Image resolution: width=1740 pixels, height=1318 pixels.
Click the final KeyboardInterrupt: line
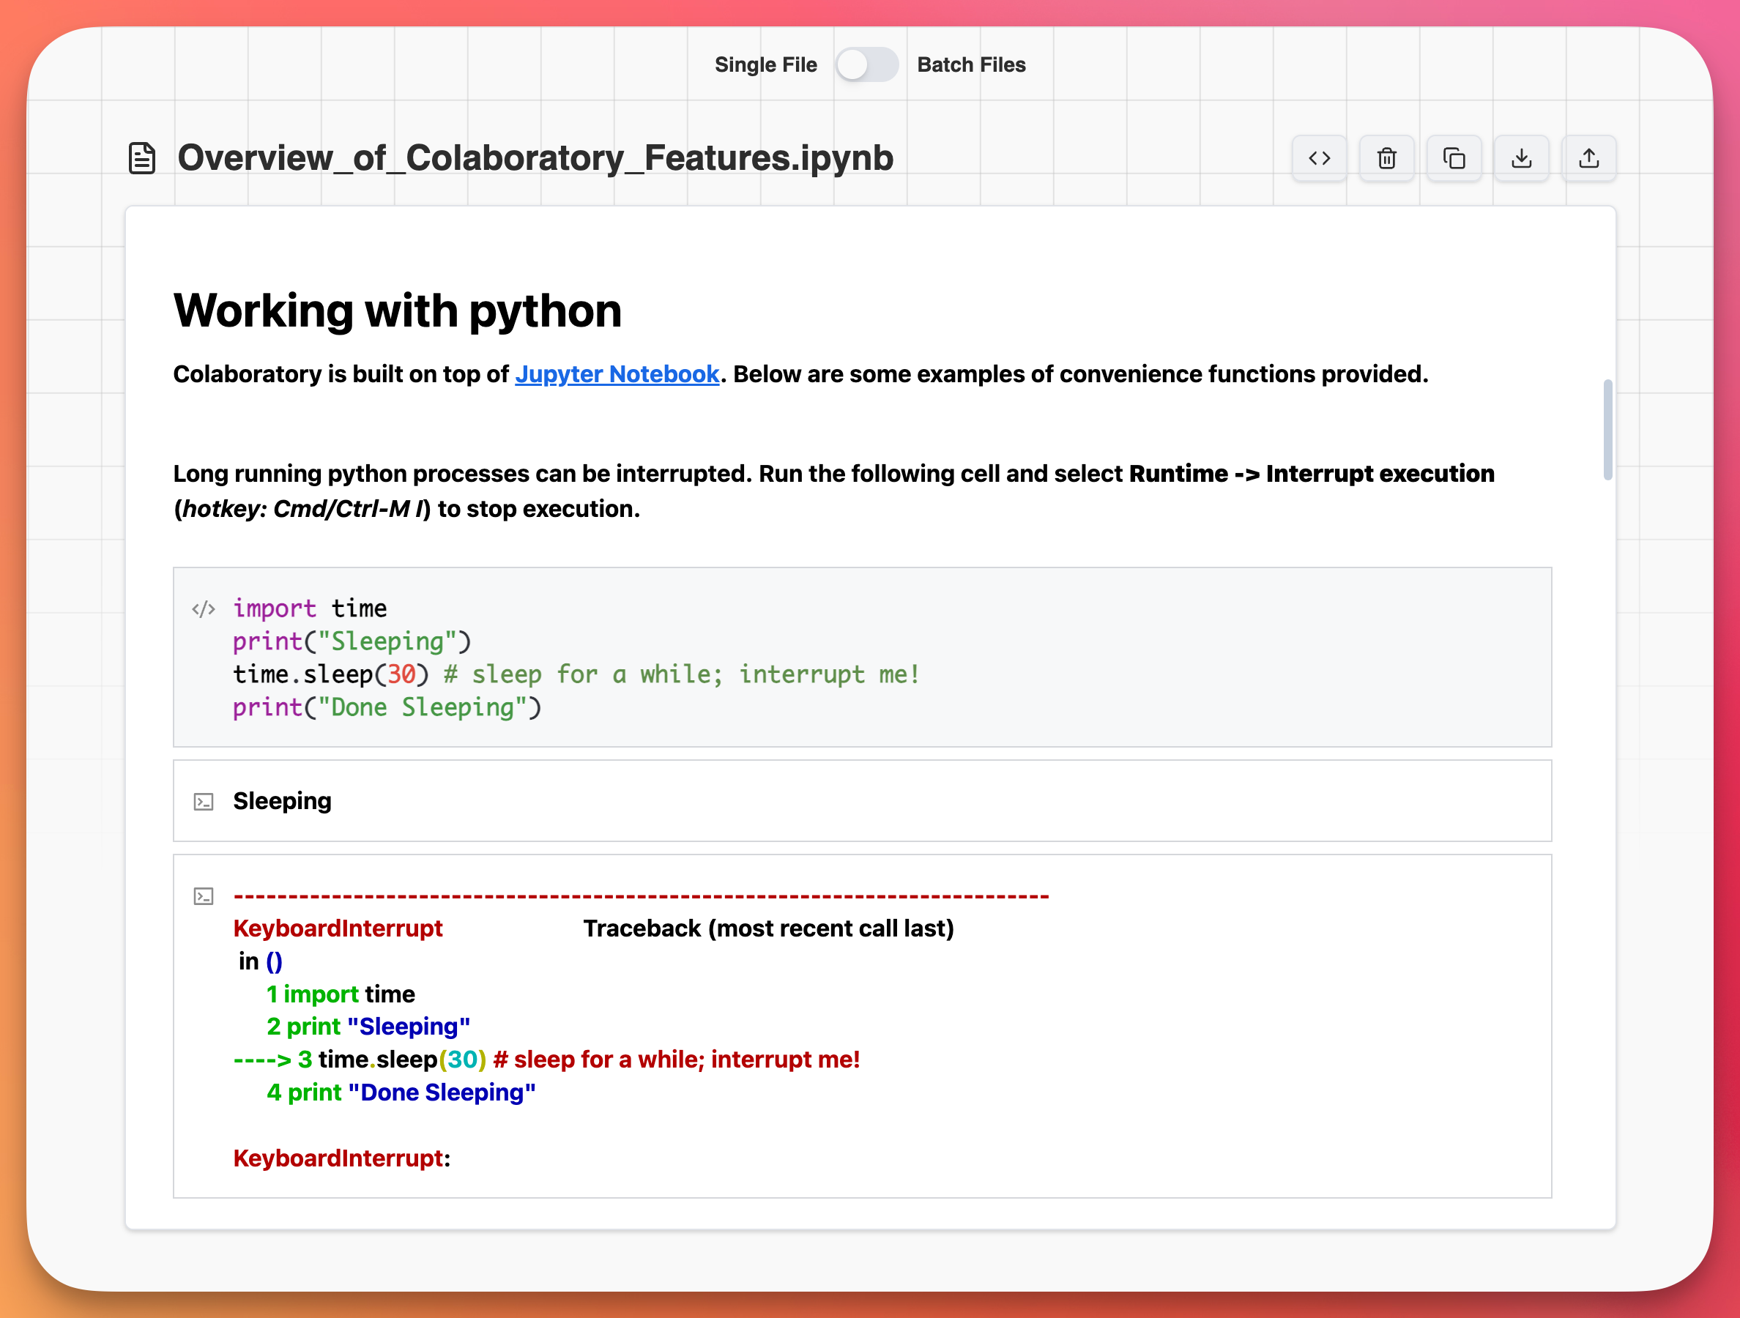(x=341, y=1158)
